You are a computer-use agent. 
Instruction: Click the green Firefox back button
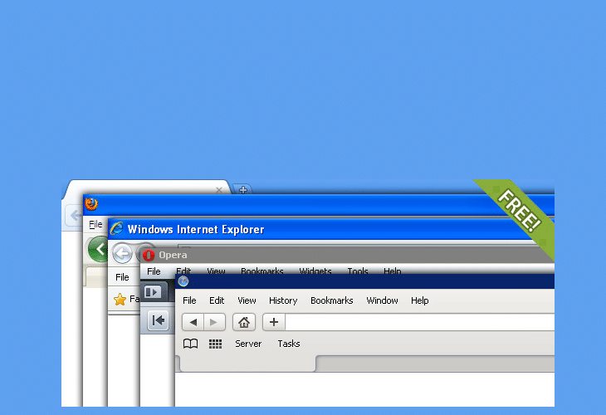pyautogui.click(x=99, y=248)
